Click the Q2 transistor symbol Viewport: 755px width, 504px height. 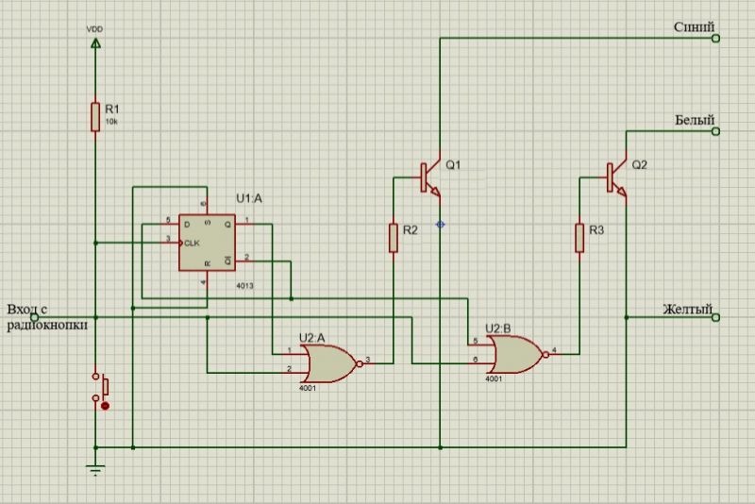pos(615,176)
